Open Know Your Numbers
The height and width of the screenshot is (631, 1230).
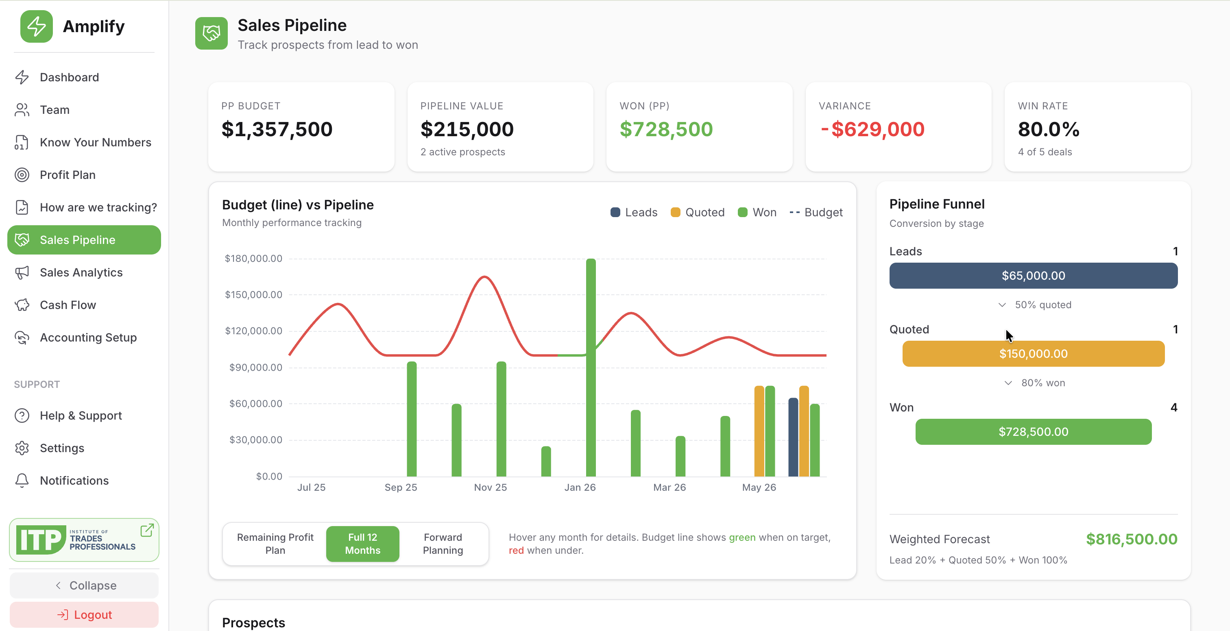tap(84, 142)
